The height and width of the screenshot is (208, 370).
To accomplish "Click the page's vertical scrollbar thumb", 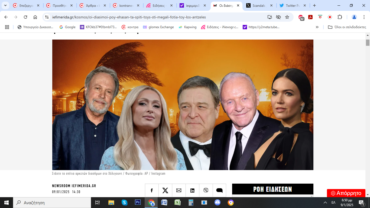I will click(368, 43).
